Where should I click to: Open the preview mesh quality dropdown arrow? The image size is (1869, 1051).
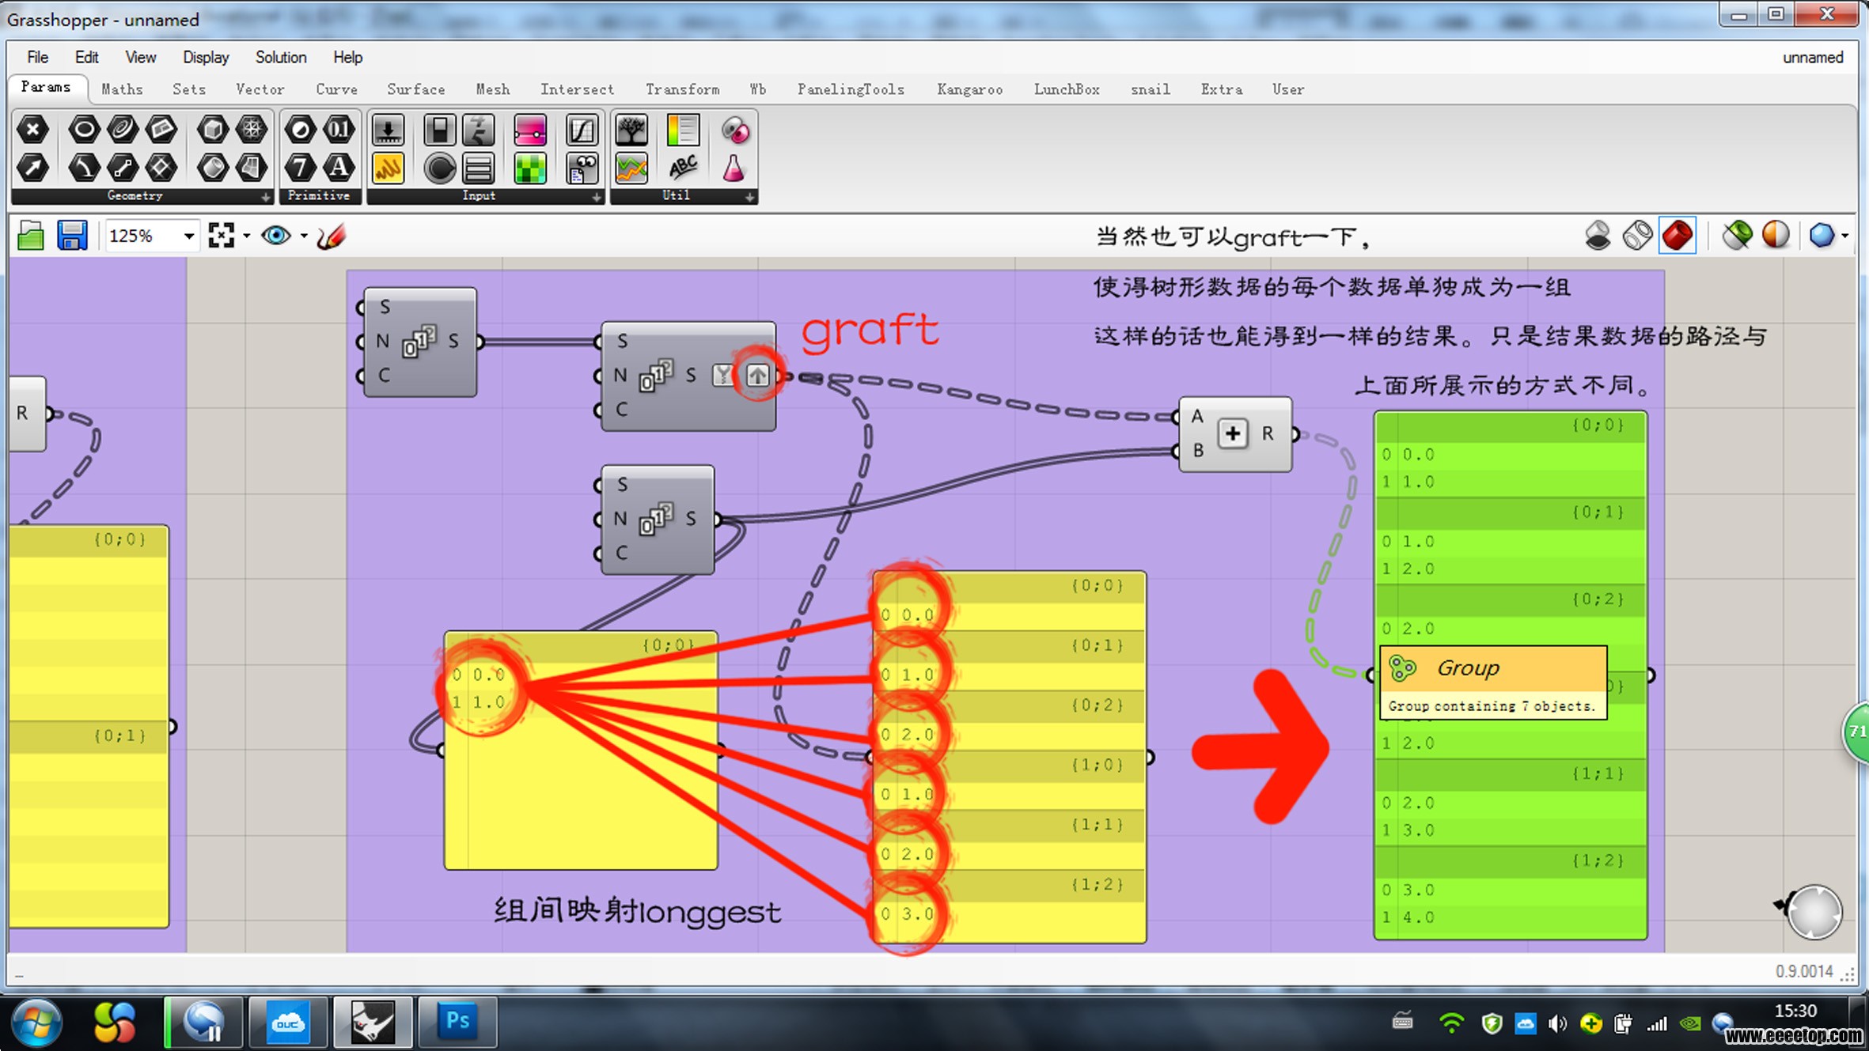(x=1845, y=236)
